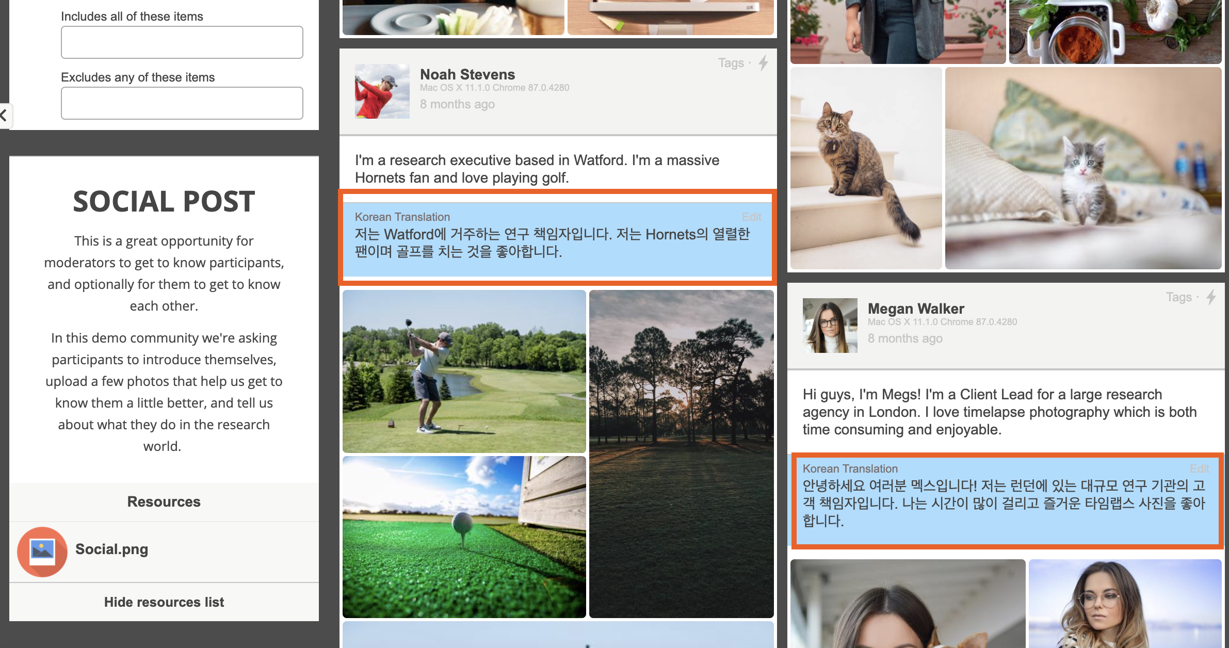Viewport: 1229px width, 648px height.
Task: Open Tags on Noah Stevens post
Action: (x=731, y=63)
